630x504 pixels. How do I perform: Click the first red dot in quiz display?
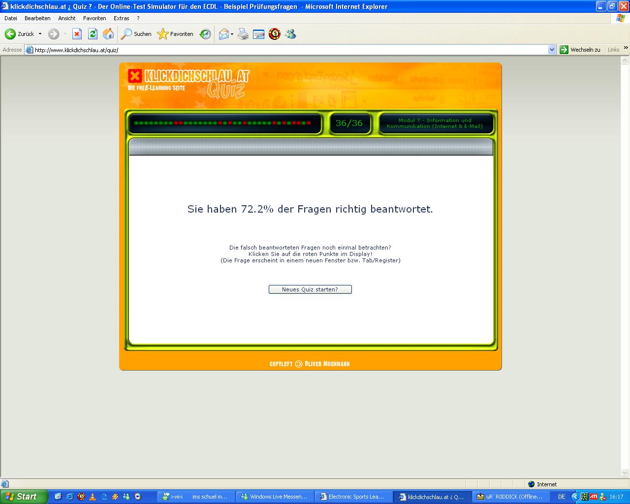point(176,123)
